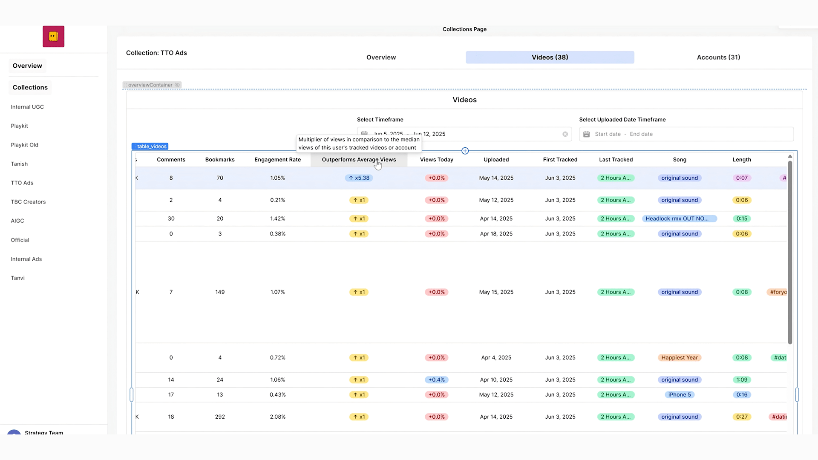818x460 pixels.
Task: Click the calendar icon in Uploaded Date Timeframe
Action: click(x=586, y=134)
